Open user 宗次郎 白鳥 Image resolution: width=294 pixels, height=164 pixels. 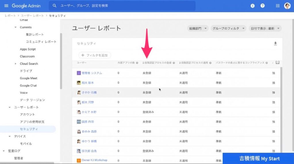(89, 151)
